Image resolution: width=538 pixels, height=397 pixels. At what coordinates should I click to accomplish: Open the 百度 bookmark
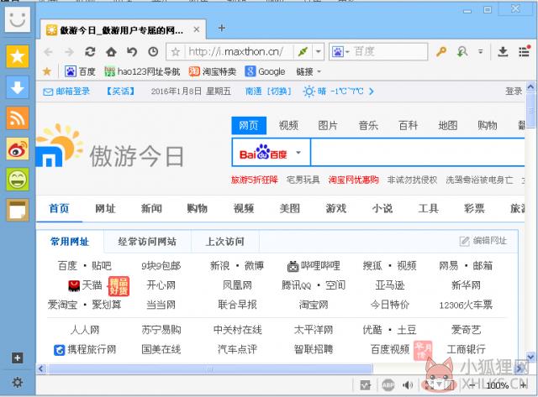[81, 71]
